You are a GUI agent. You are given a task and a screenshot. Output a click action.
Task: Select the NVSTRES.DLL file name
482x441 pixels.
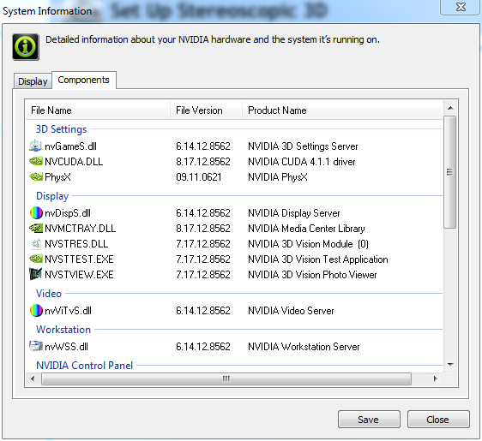[76, 244]
